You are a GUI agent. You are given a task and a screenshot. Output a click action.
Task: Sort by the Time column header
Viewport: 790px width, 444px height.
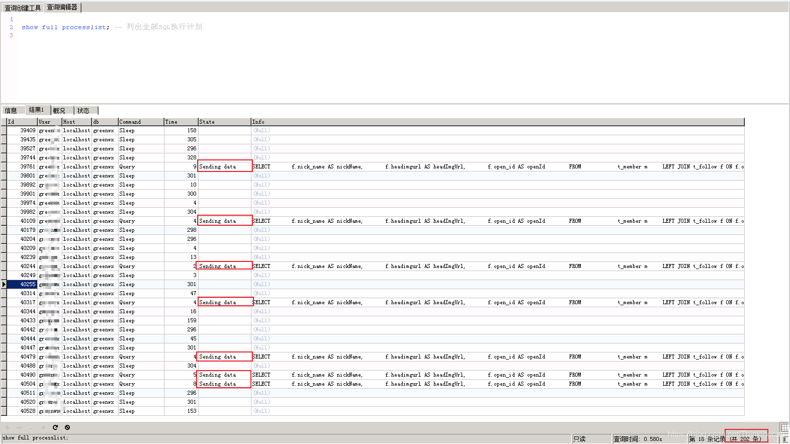click(x=181, y=122)
